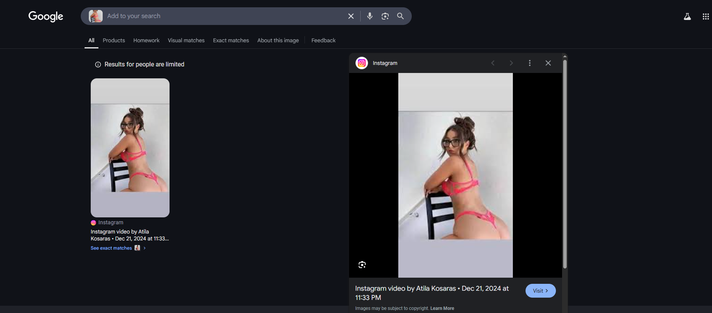Click the preview panel title text
This screenshot has height=313, width=712.
432,293
